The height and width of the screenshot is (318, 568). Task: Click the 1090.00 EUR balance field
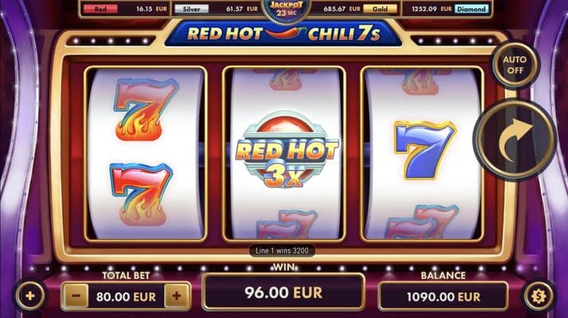443,297
